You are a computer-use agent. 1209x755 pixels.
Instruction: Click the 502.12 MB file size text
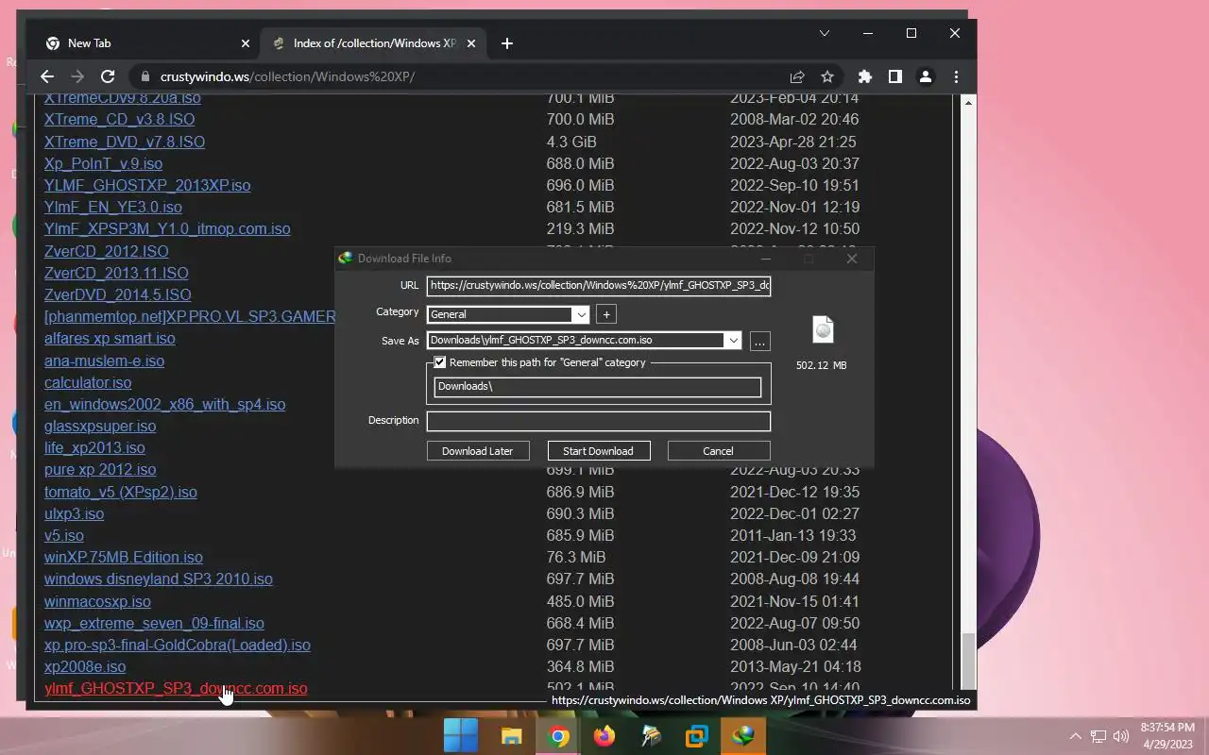point(821,365)
